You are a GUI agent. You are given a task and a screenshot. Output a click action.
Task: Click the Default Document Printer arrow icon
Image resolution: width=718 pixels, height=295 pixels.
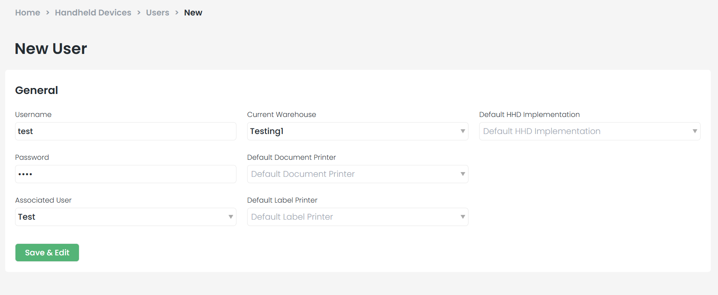click(x=463, y=174)
